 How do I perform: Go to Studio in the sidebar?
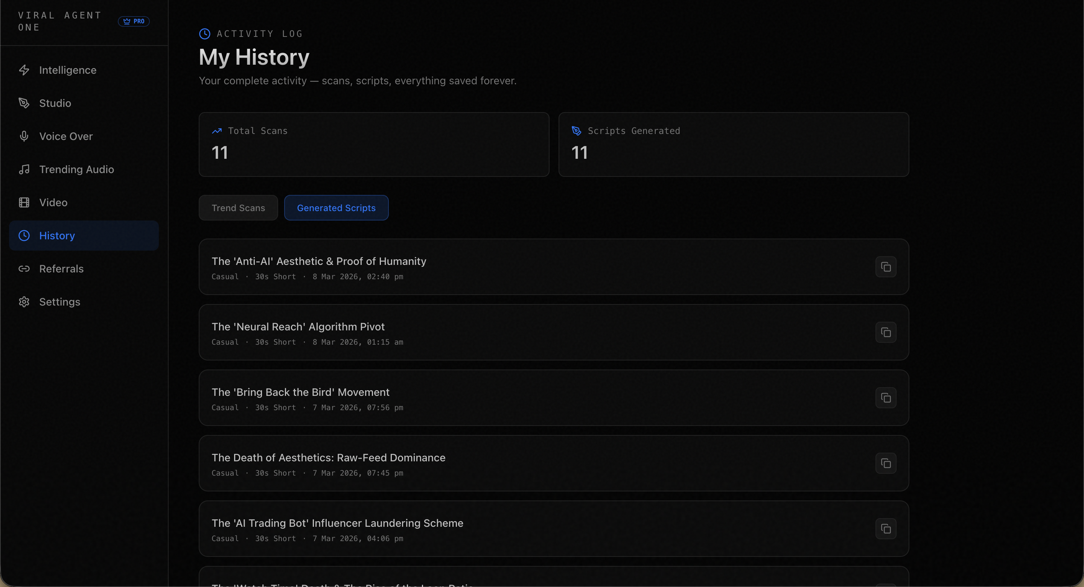(x=84, y=103)
